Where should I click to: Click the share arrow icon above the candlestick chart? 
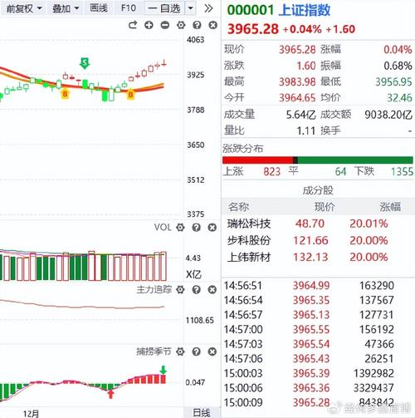tap(133, 25)
